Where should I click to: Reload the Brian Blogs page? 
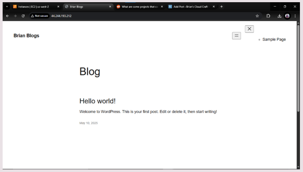pos(23,16)
